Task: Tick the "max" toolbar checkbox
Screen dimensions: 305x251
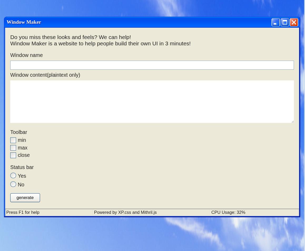Action: point(13,148)
